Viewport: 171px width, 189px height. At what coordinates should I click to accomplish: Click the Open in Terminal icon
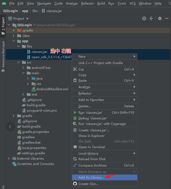click(x=75, y=147)
